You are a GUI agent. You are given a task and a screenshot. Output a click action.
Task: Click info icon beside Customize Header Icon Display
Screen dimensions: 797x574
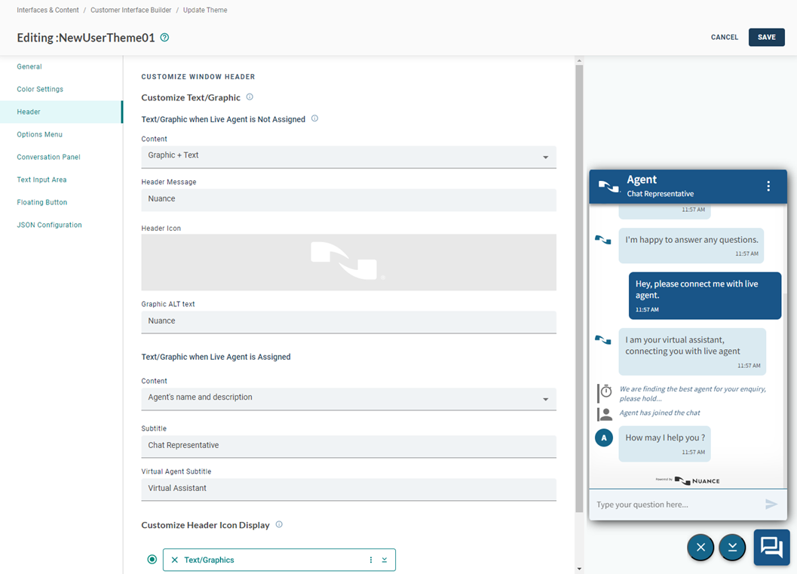tap(279, 525)
